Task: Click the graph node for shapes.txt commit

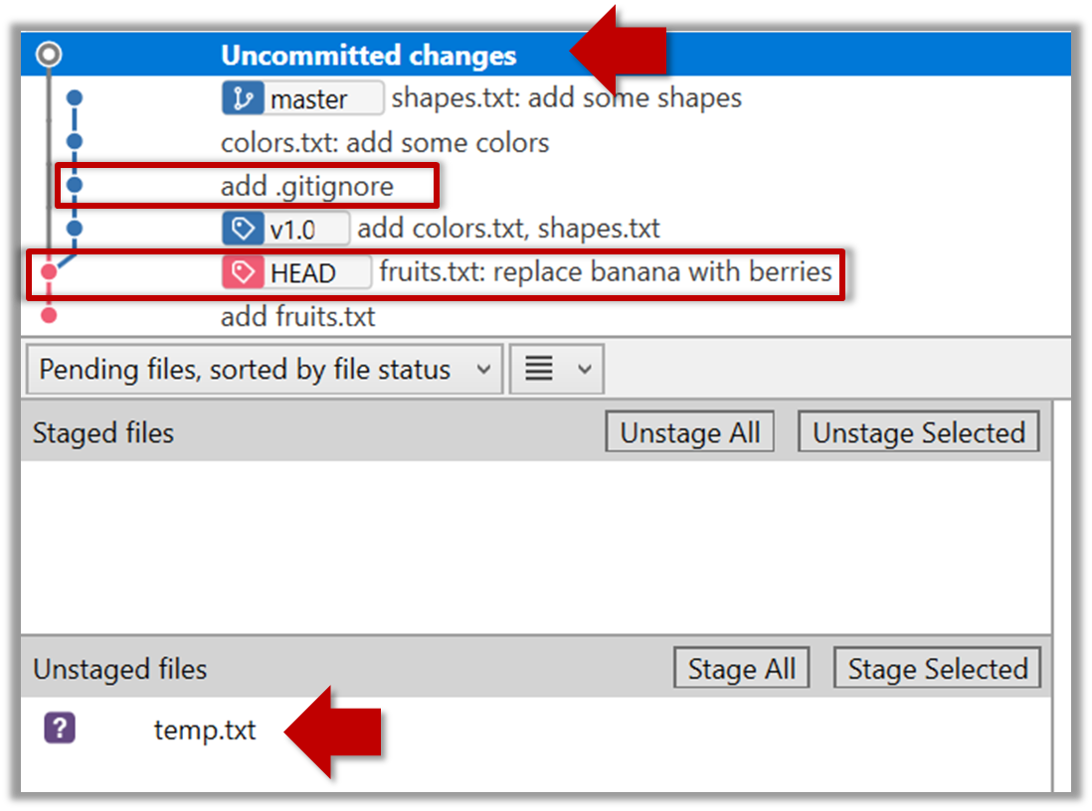Action: pyautogui.click(x=74, y=98)
